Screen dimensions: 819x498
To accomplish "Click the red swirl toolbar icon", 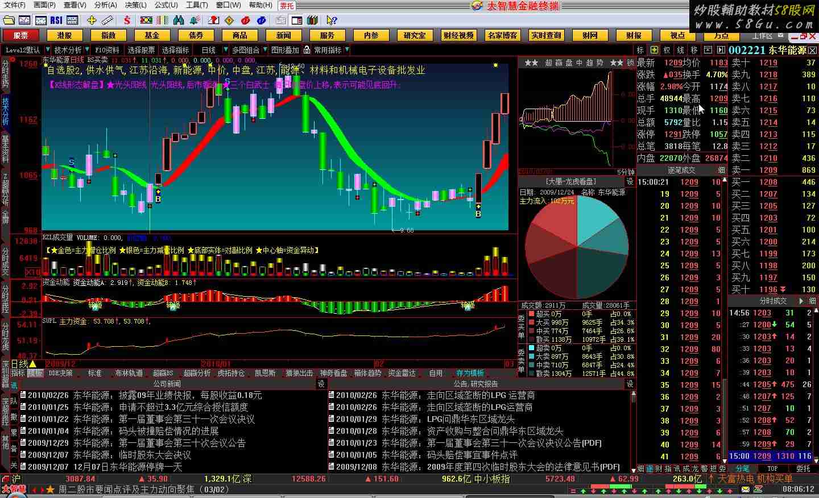I will [x=245, y=20].
